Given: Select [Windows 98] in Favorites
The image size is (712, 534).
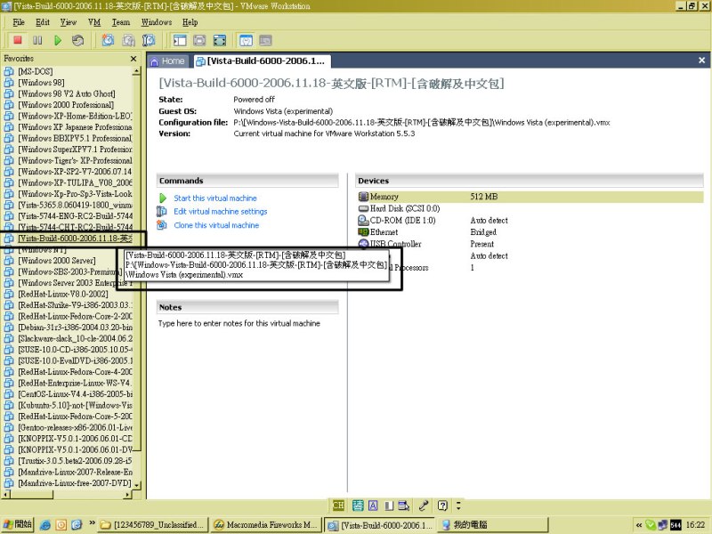Looking at the screenshot, I should pyautogui.click(x=41, y=82).
